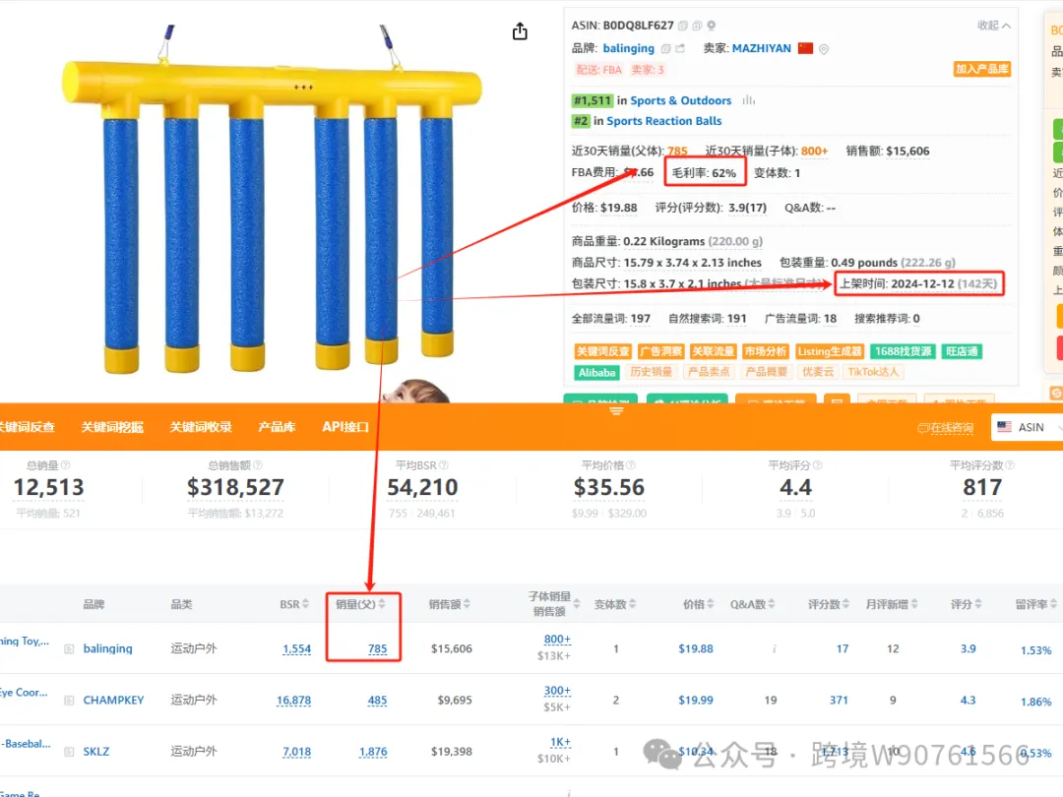Click the Listing生成器 tag button
The image size is (1063, 797).
(x=830, y=351)
